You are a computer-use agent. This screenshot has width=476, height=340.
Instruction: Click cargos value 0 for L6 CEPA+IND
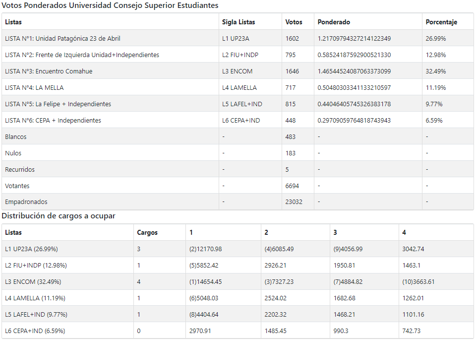(x=139, y=331)
